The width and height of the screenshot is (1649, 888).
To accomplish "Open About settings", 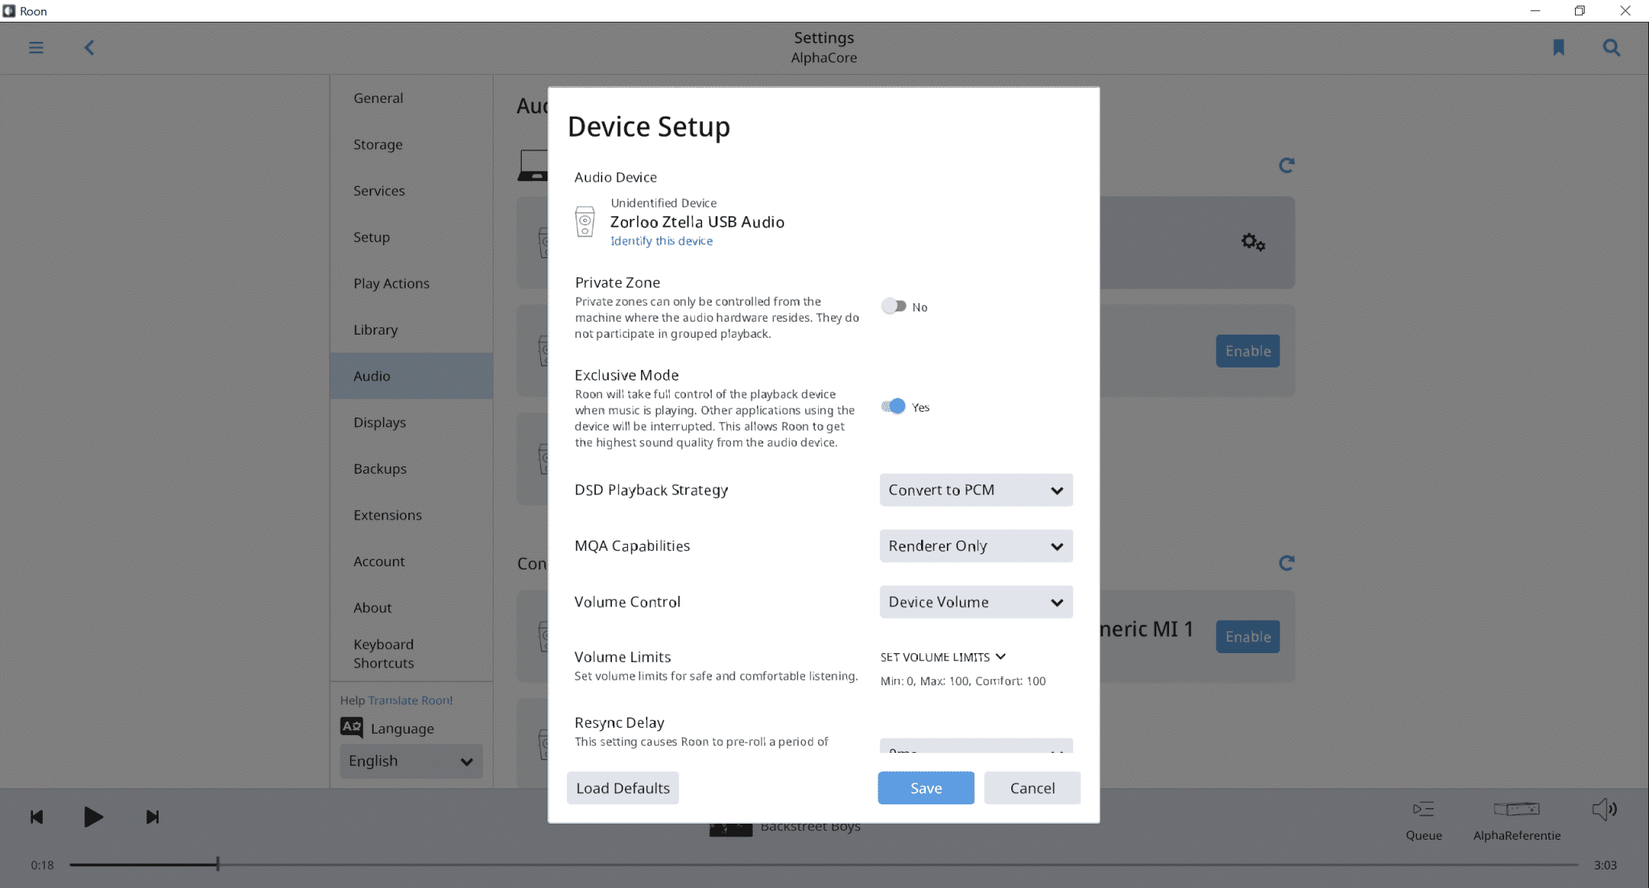I will 411,608.
